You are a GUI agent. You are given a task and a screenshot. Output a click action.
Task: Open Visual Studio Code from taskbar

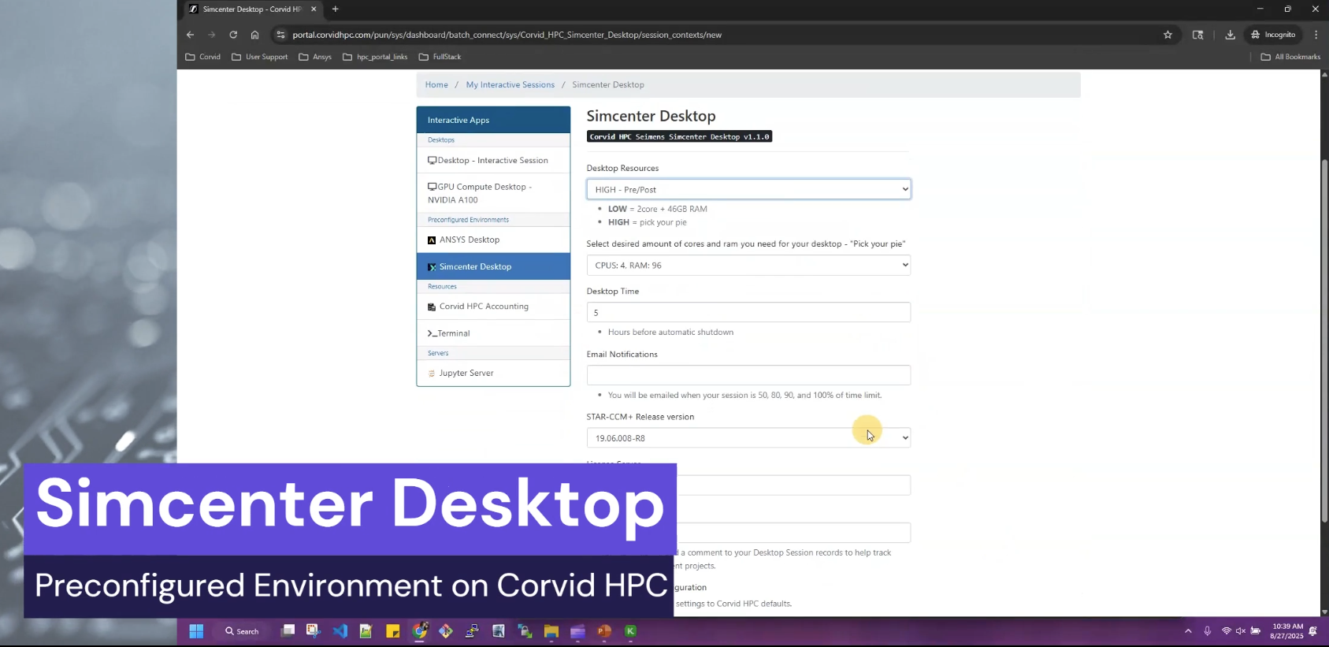(x=340, y=631)
